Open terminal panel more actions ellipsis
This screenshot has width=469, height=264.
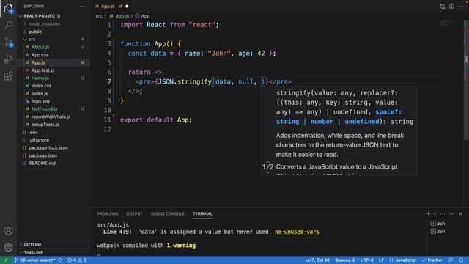(443, 213)
